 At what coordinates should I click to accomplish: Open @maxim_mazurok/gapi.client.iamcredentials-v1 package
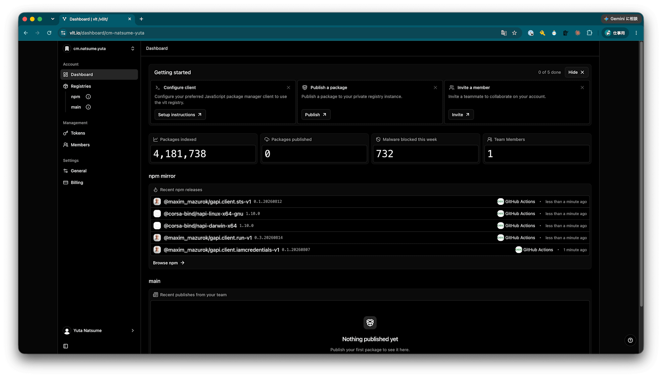[221, 250]
